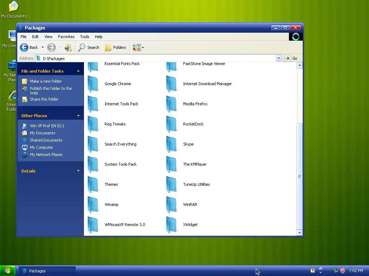Expand the Details panel
The height and width of the screenshot is (276, 369).
78,171
